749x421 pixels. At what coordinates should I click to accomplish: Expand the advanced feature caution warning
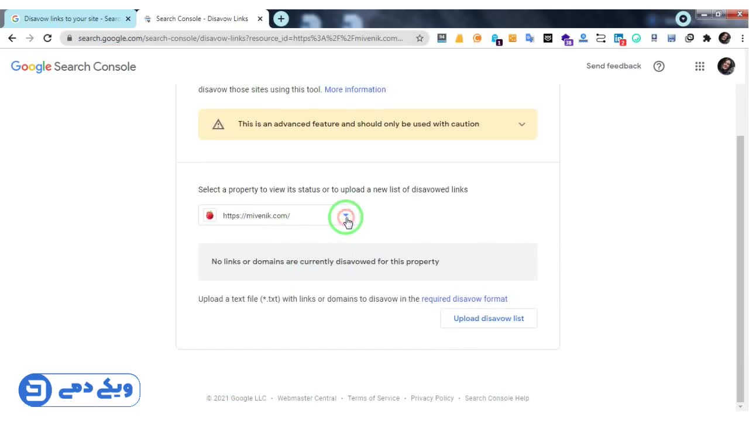tap(522, 124)
